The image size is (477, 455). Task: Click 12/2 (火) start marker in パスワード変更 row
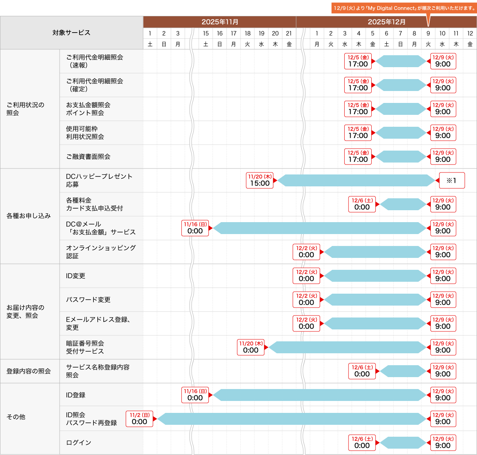tap(306, 300)
